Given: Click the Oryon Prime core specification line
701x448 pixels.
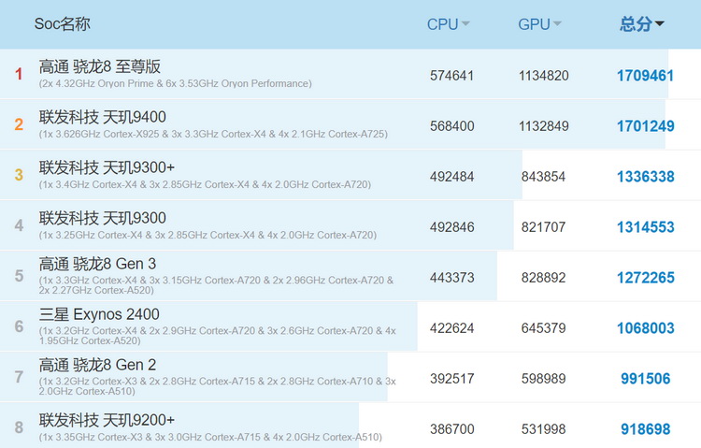Looking at the screenshot, I should (176, 83).
